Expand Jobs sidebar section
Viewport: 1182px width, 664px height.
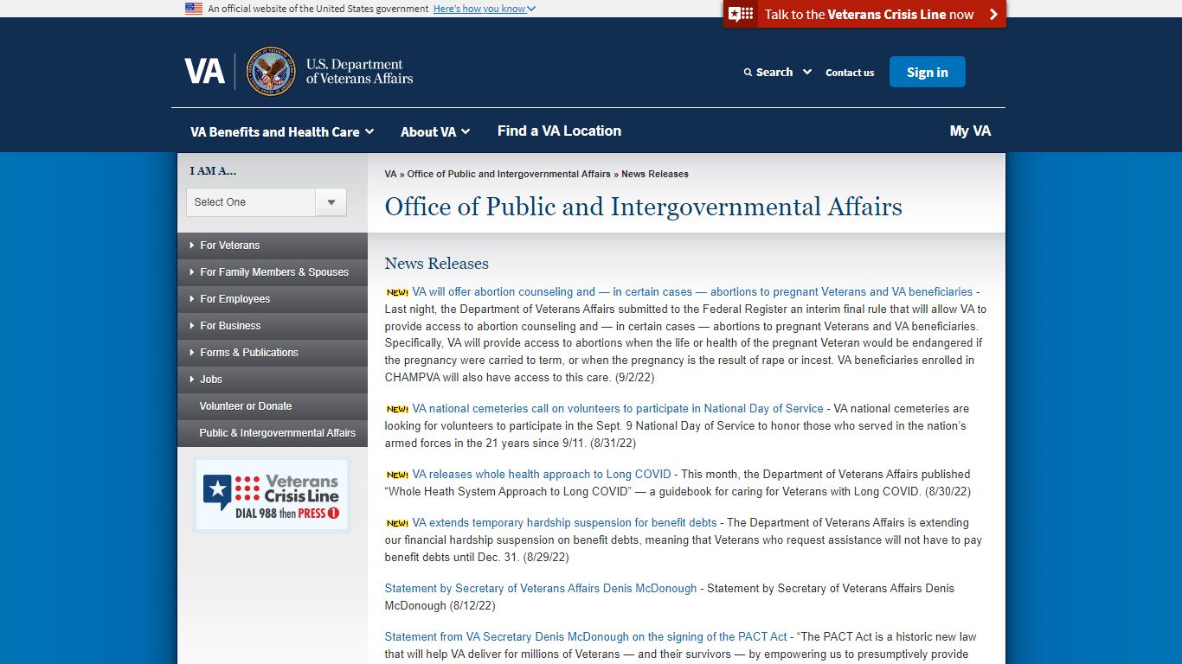273,380
